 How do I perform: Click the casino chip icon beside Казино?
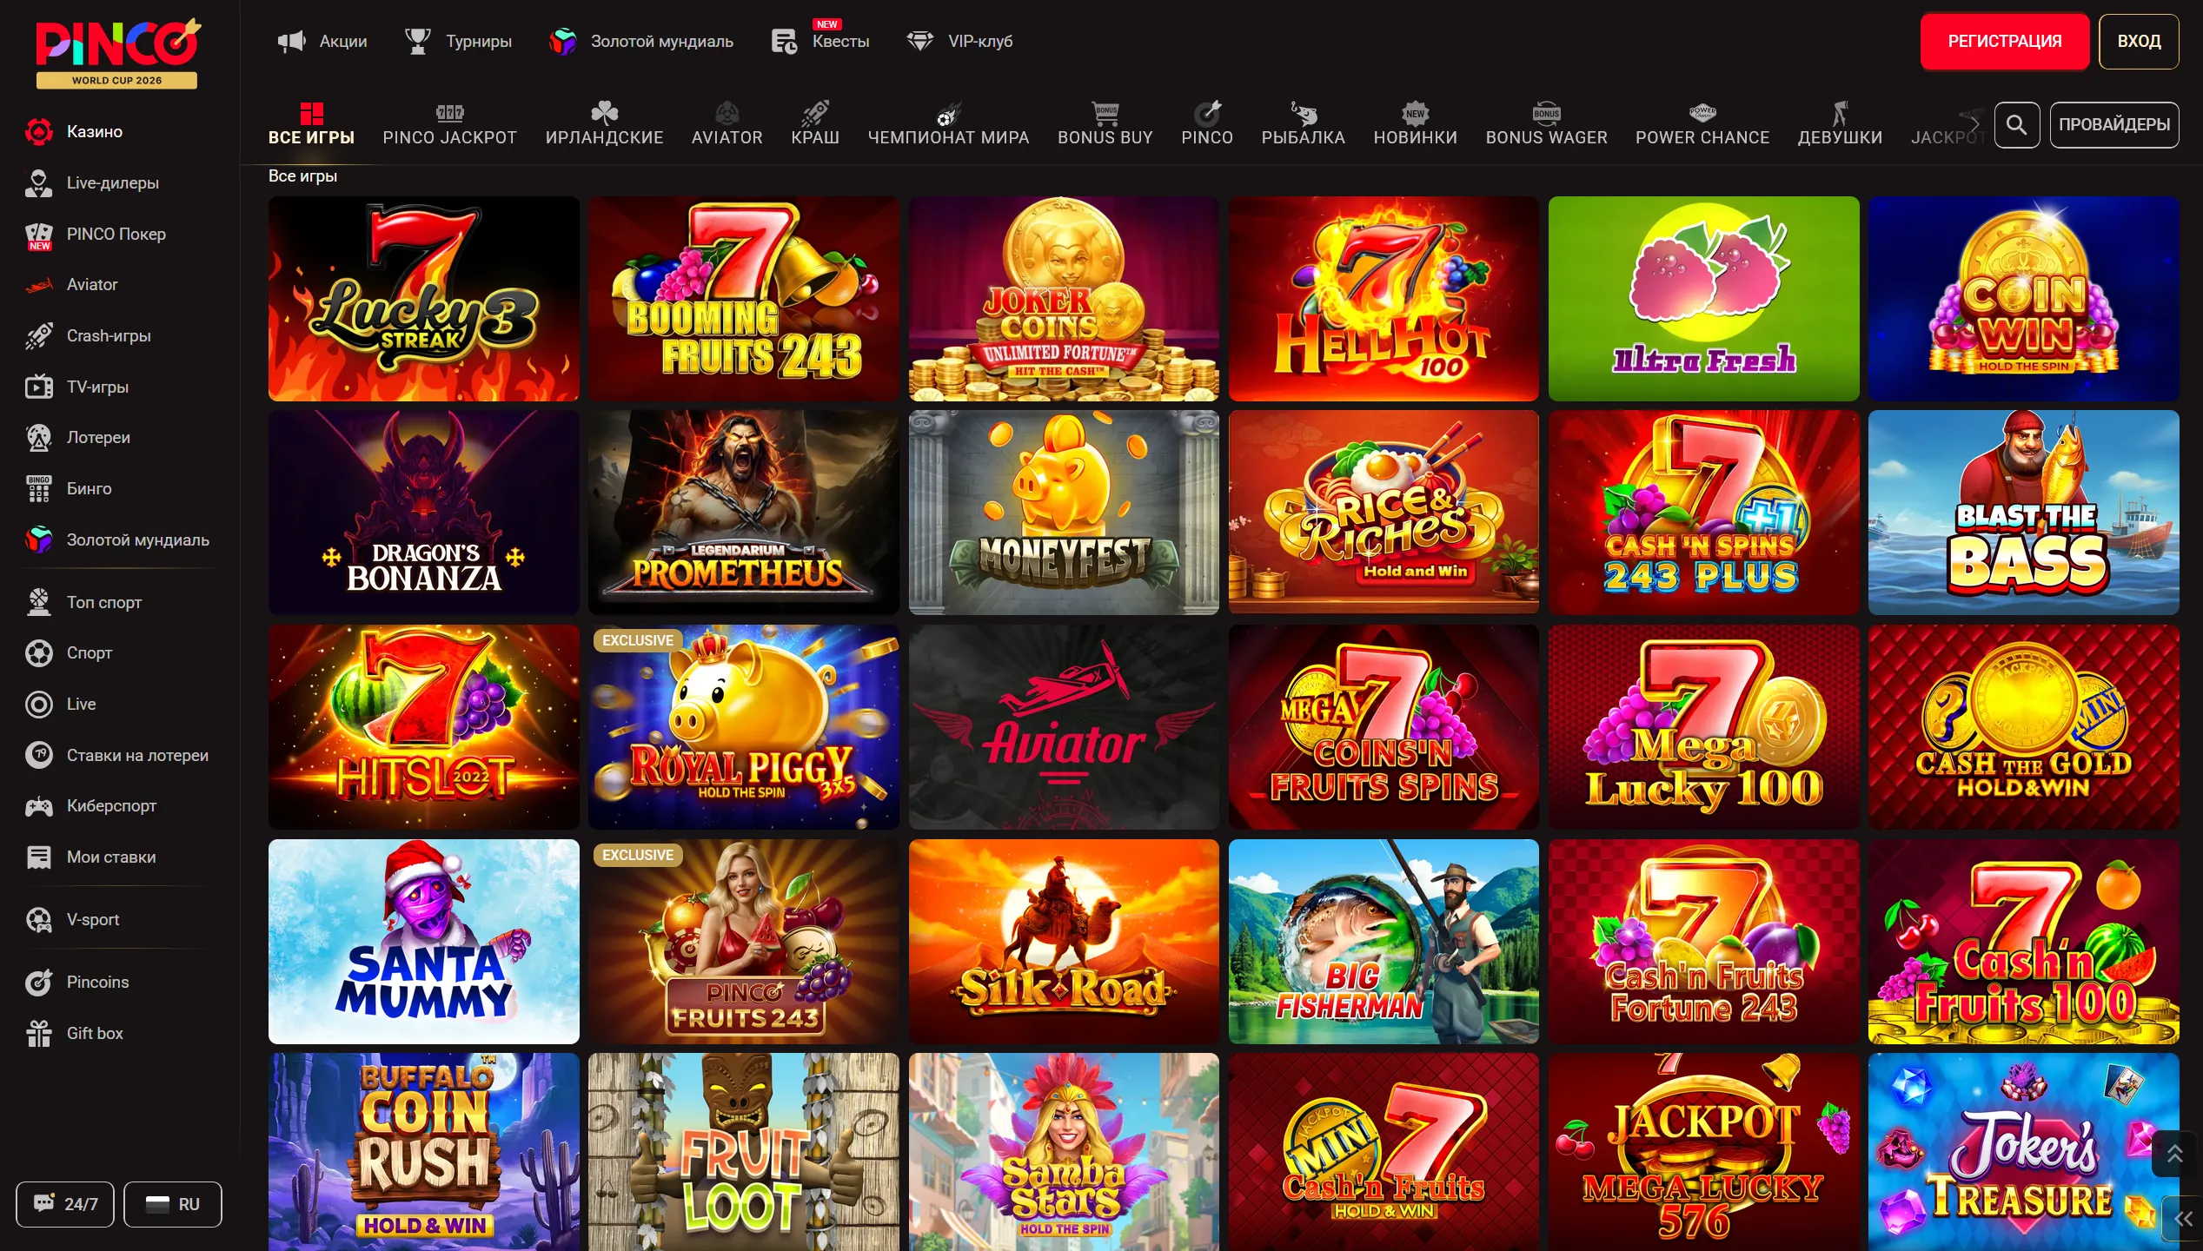click(x=38, y=131)
